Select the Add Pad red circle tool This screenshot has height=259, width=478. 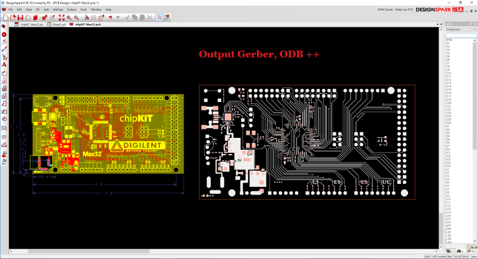click(x=4, y=35)
